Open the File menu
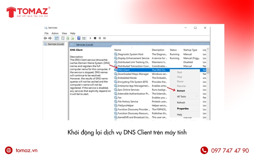The width and height of the screenshot is (254, 158). coord(47,33)
